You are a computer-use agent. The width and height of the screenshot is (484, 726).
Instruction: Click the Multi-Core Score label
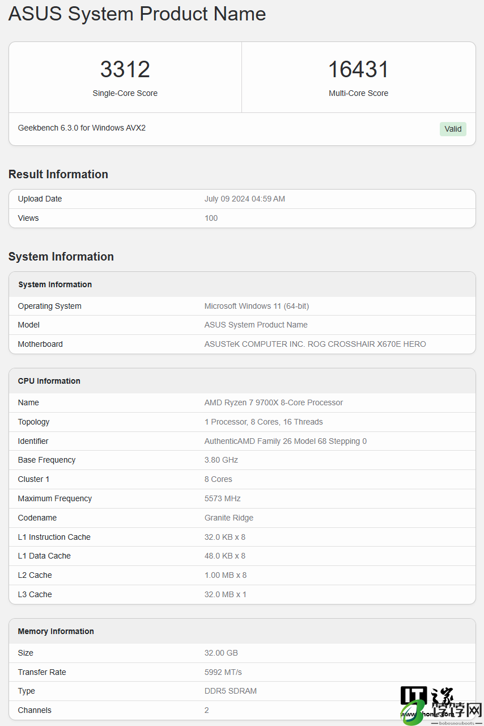[x=359, y=93]
